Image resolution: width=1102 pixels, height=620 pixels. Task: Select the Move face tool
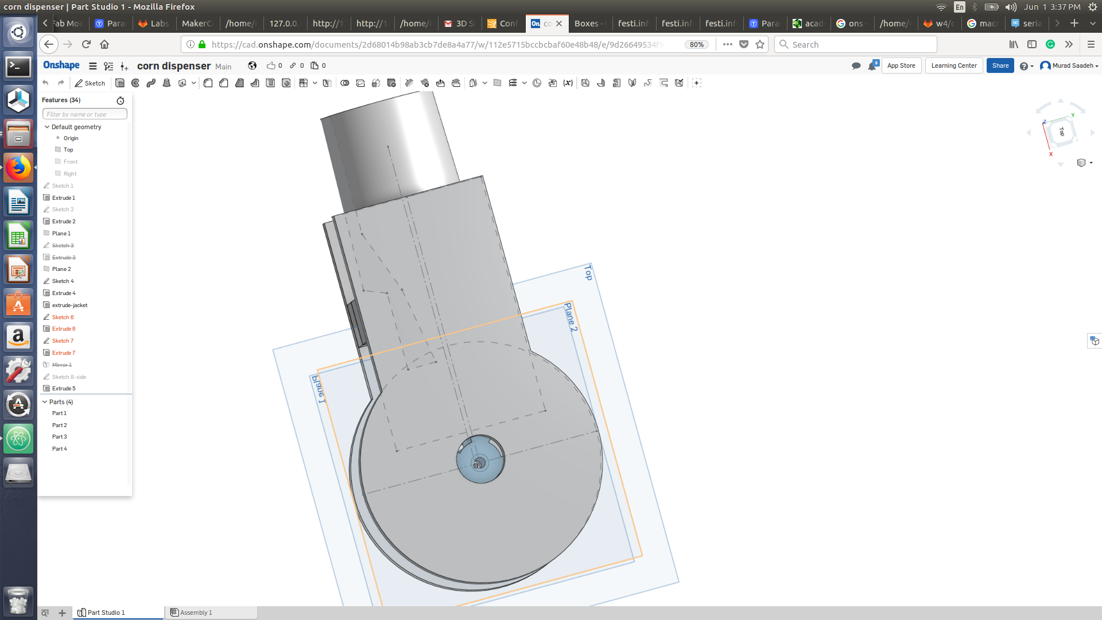[440, 83]
